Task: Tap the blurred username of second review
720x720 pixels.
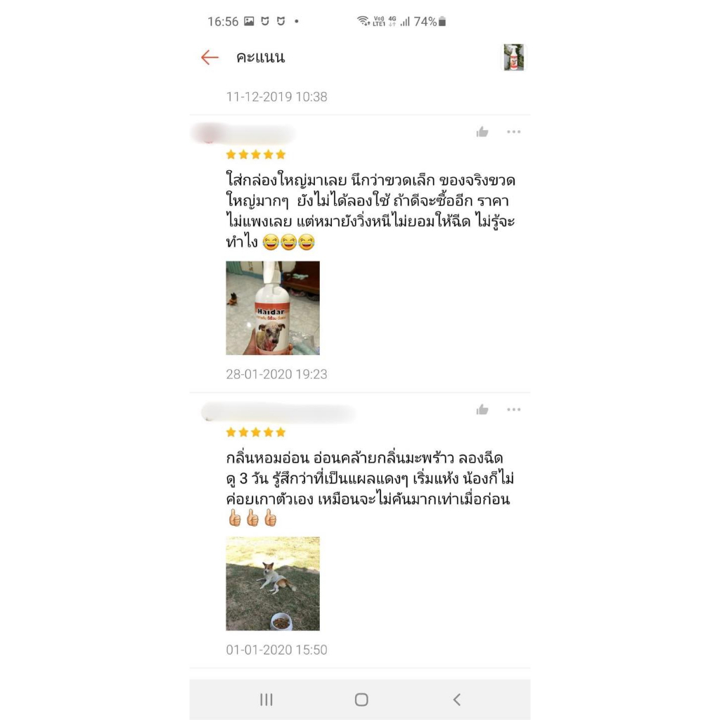Action: pos(278,412)
